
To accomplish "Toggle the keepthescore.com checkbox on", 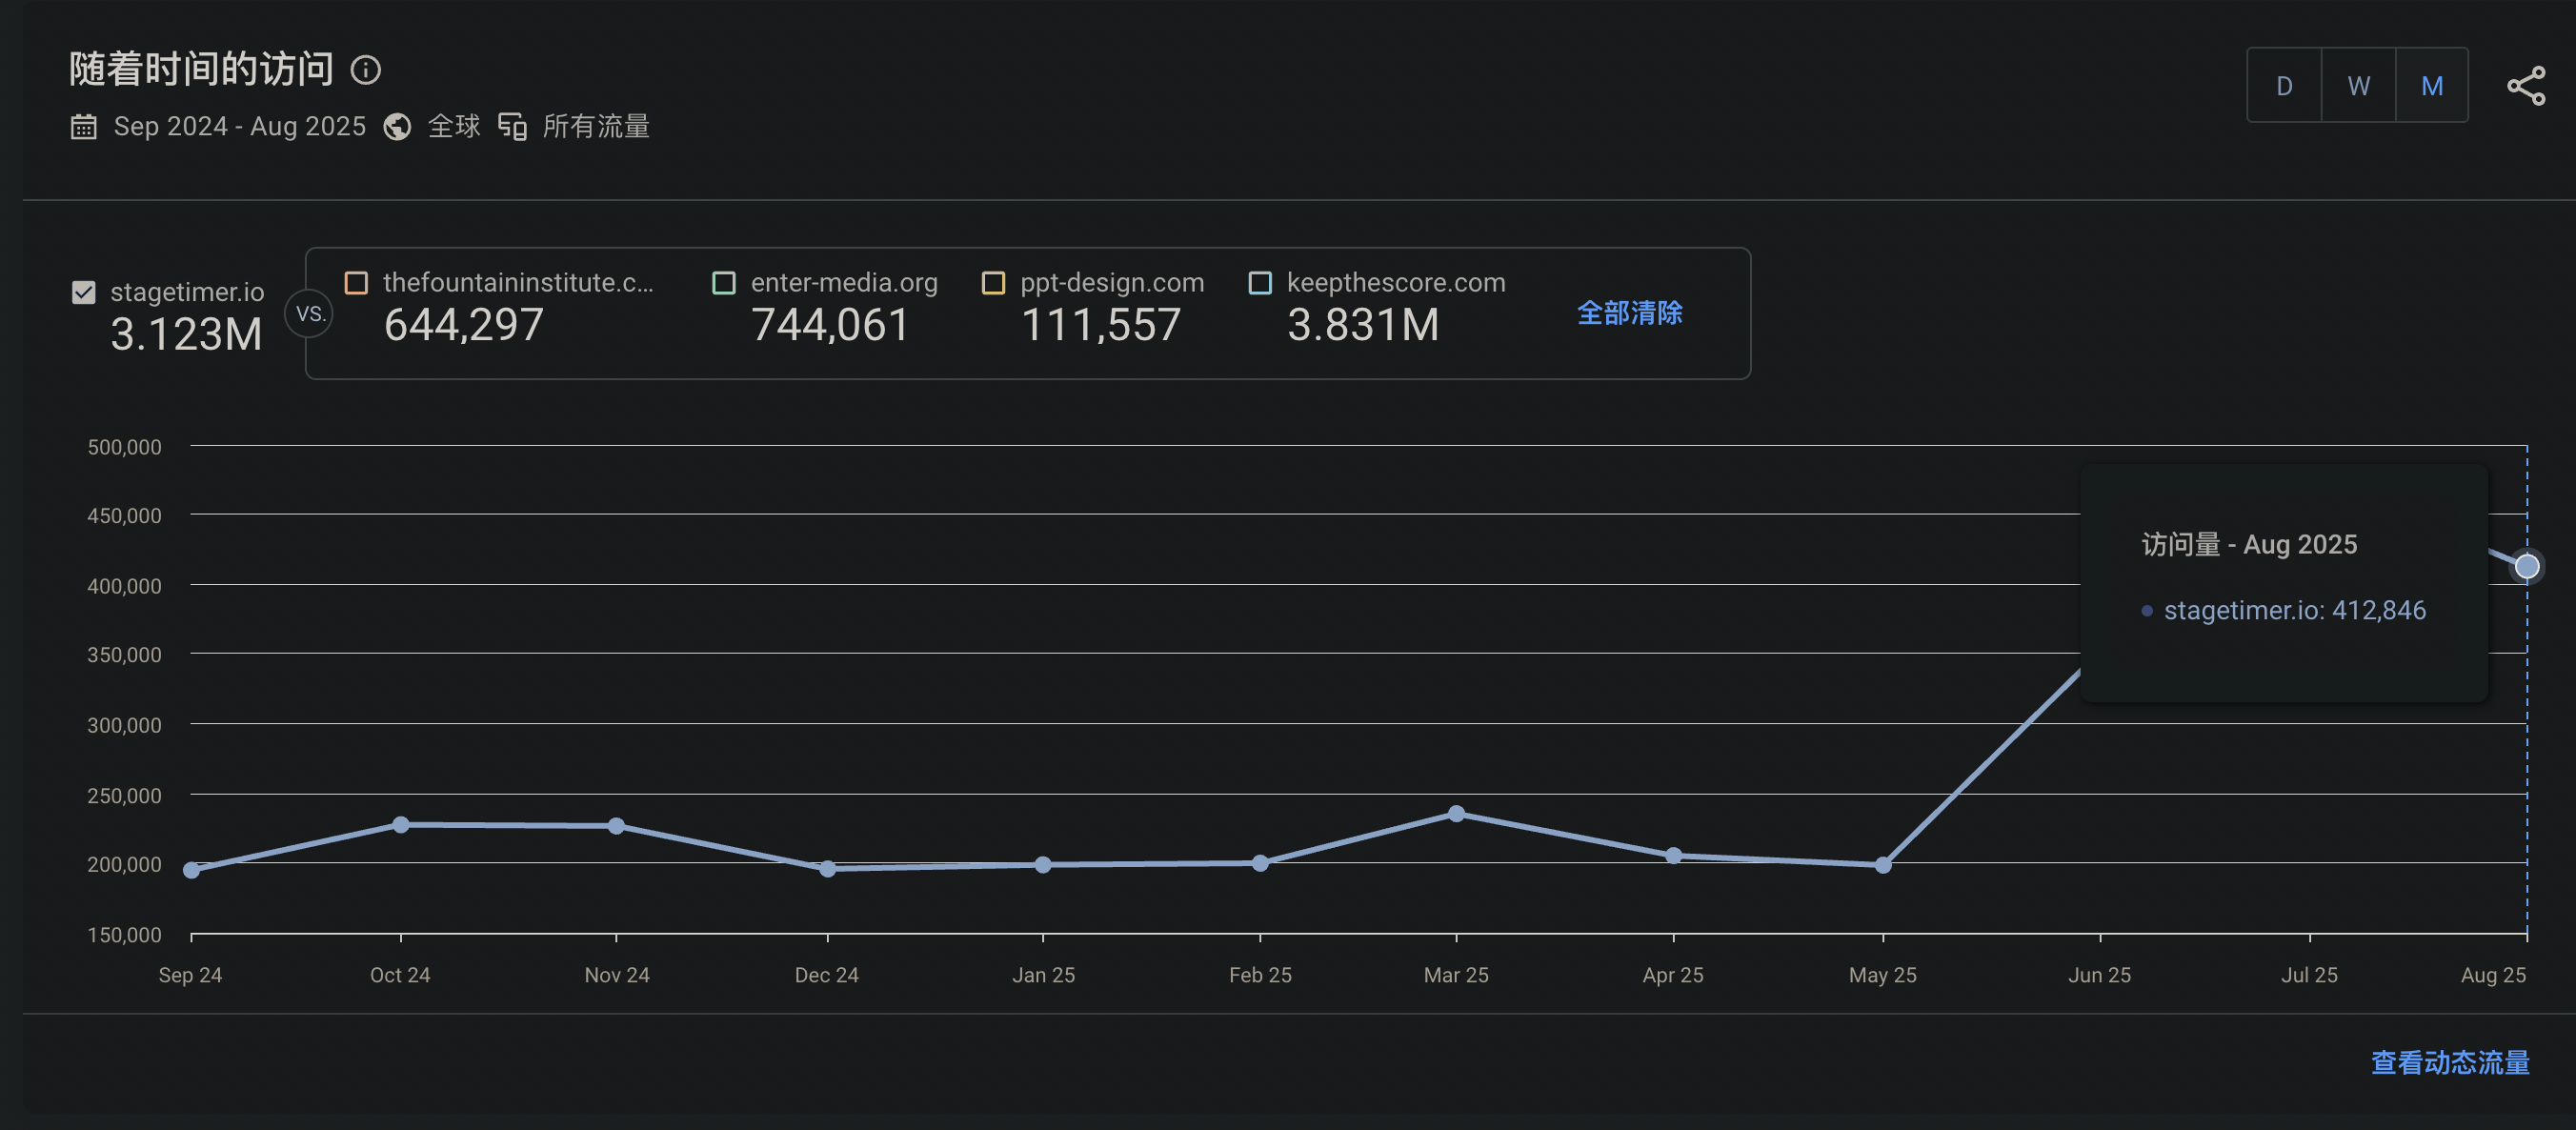I will [1260, 283].
